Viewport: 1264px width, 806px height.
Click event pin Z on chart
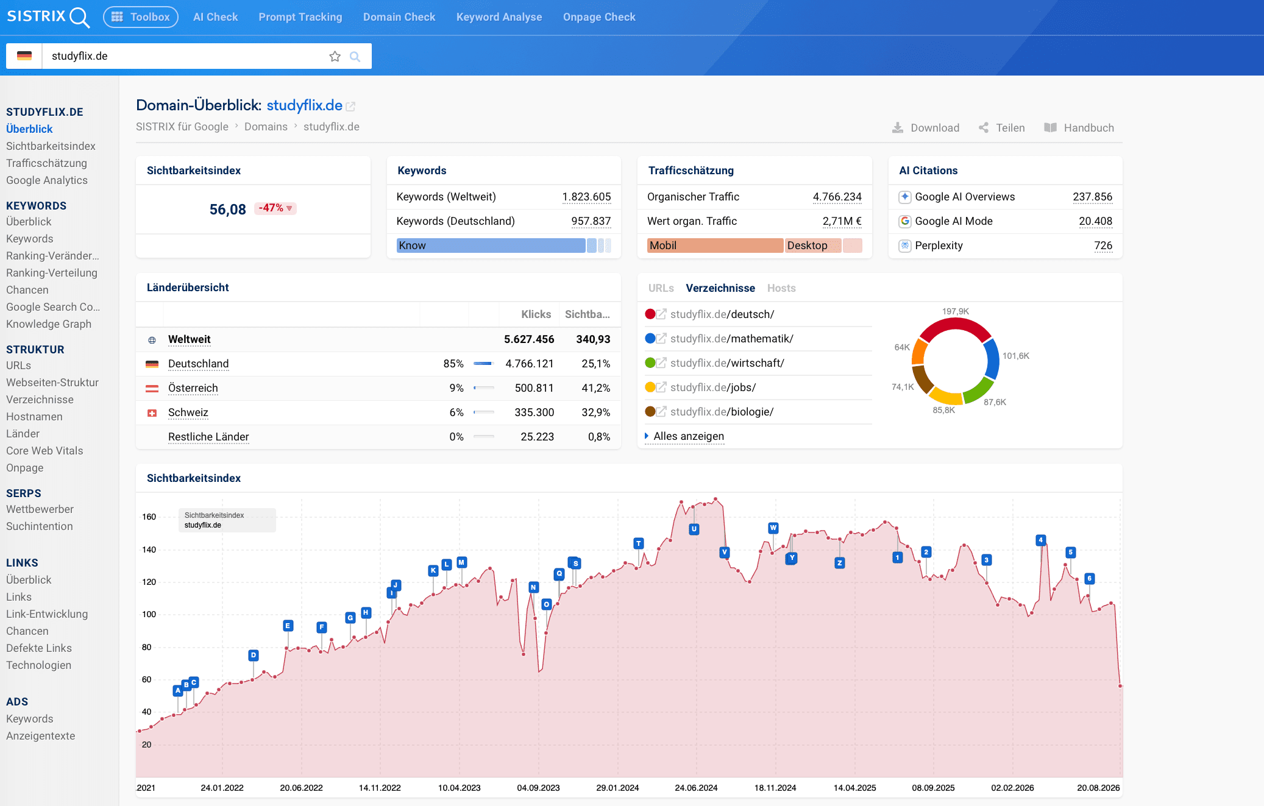click(x=840, y=563)
